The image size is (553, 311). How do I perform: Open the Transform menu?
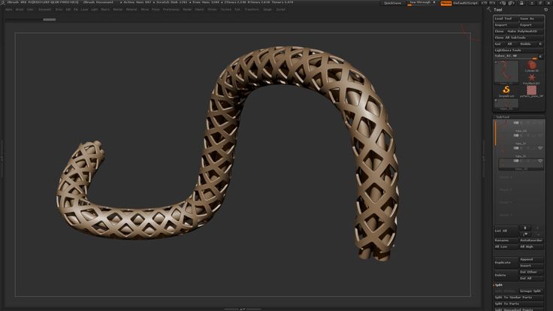(252, 10)
